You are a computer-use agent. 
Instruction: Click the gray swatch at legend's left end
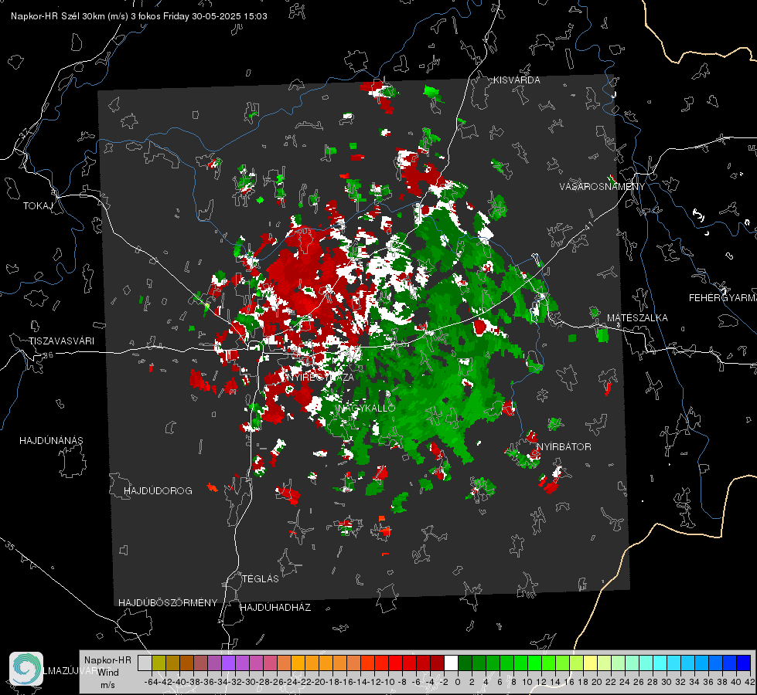click(145, 663)
